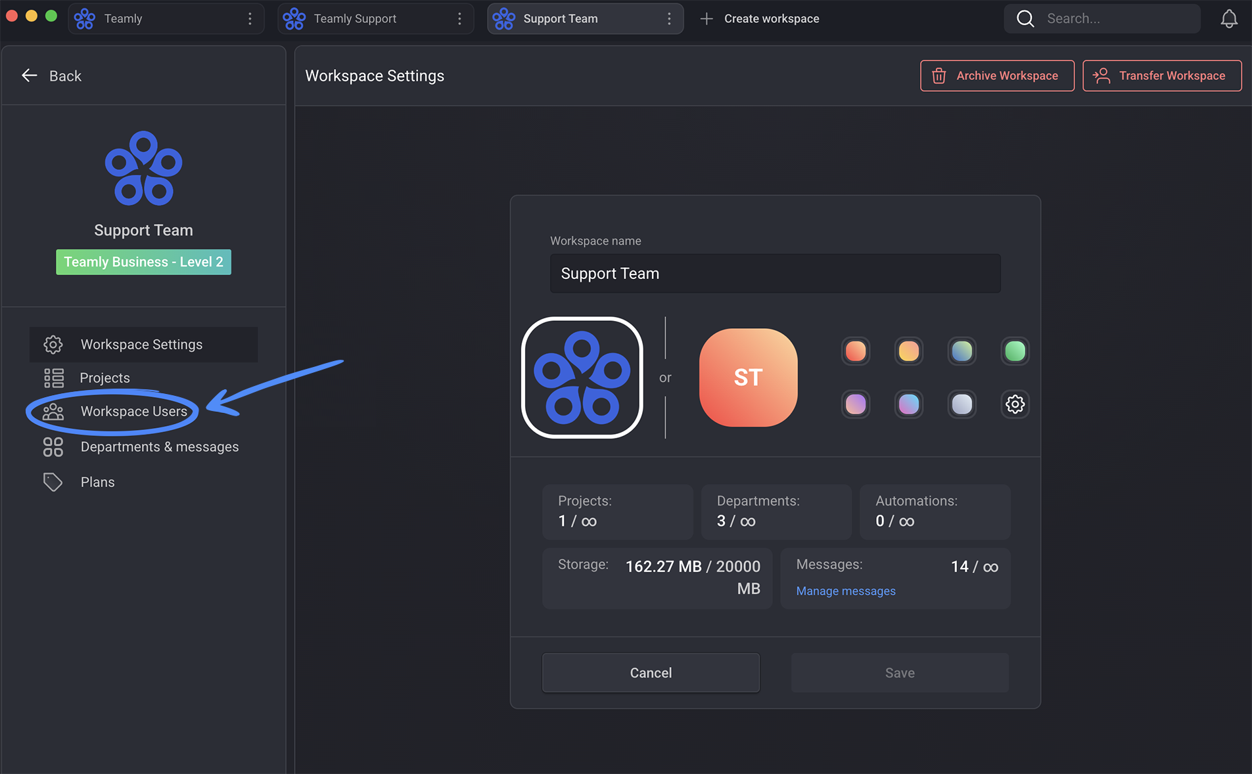Pick the light gray color swatch

(962, 404)
